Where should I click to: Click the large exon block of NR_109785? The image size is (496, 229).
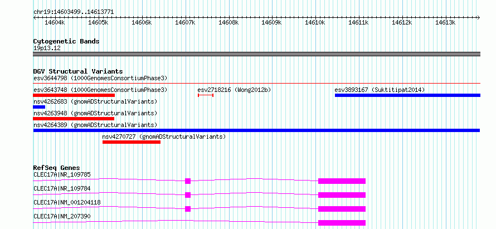tap(342, 181)
